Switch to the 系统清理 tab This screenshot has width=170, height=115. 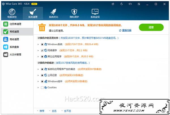coord(33,13)
